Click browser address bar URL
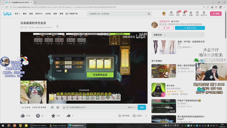227x128 pixels. (x=65, y=7)
